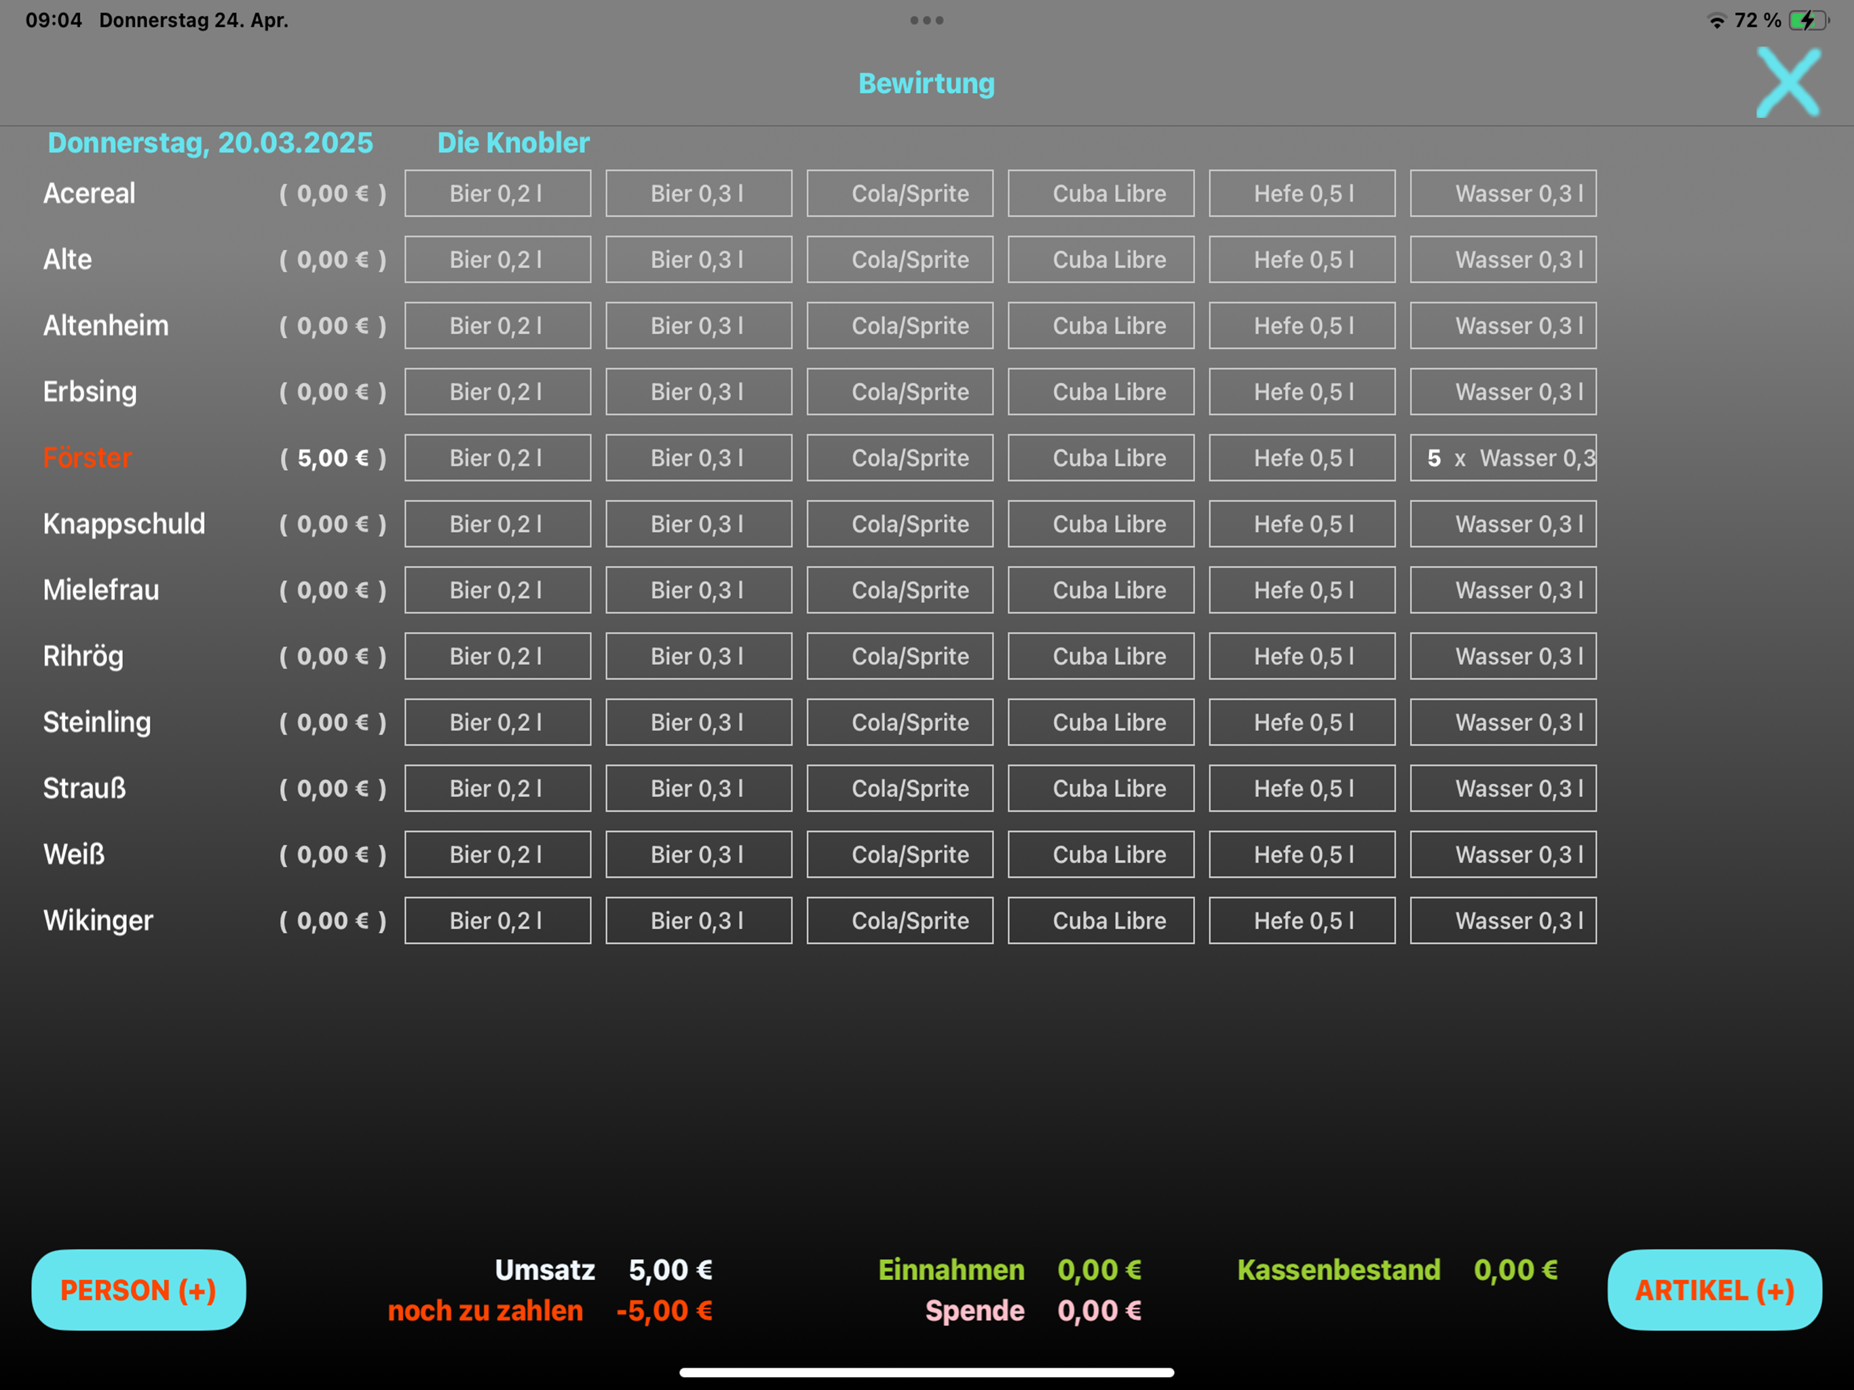The image size is (1854, 1390).
Task: Select the red Förster person name
Action: [x=87, y=457]
